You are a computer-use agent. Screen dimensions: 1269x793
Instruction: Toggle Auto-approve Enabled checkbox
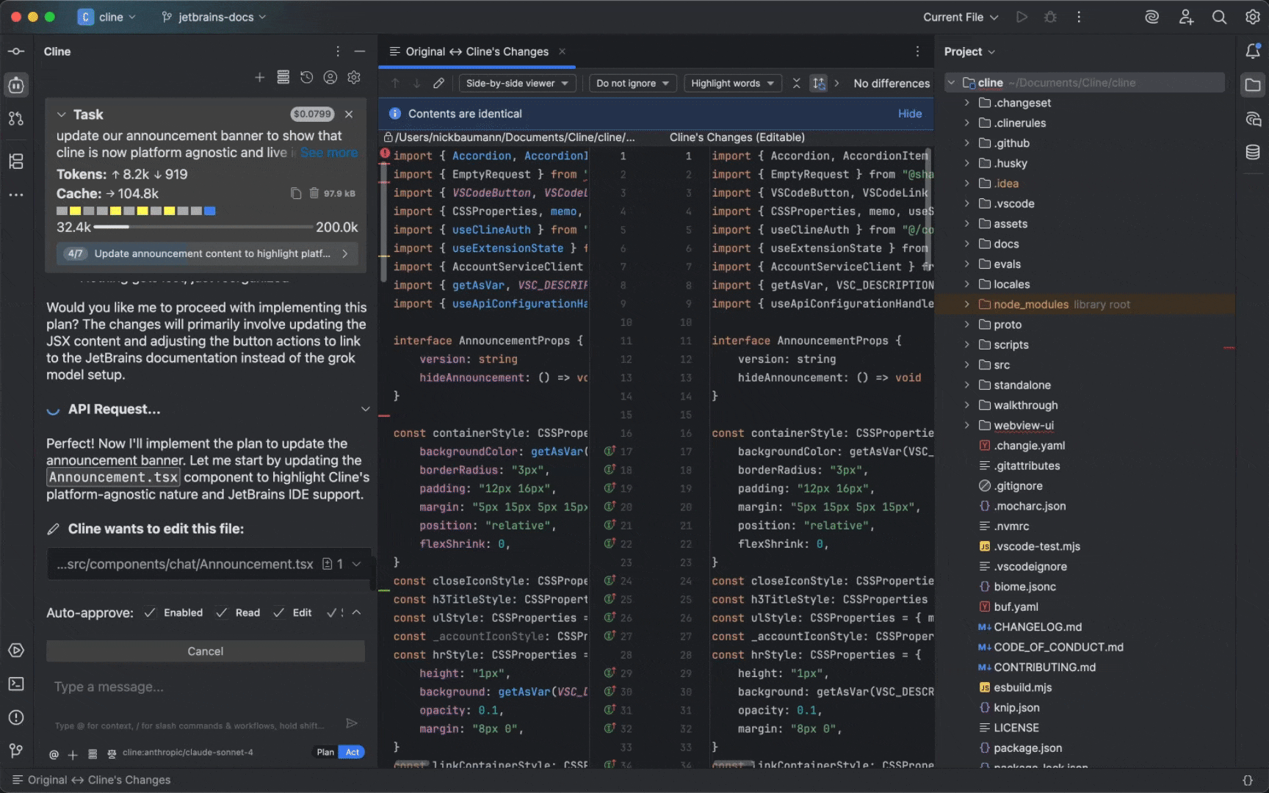click(150, 612)
